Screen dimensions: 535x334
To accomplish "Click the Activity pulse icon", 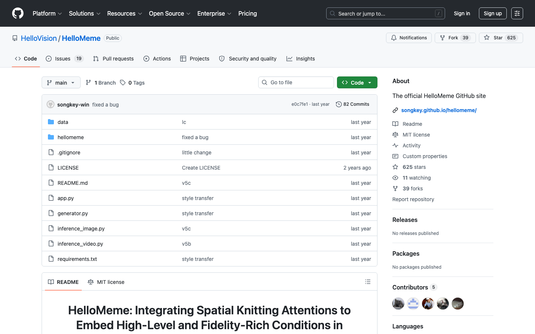I will click(x=395, y=145).
